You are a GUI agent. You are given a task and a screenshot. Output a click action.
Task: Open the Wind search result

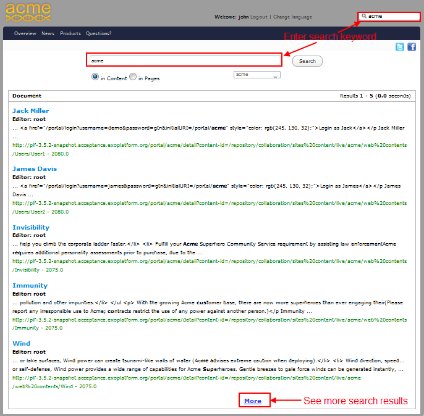click(21, 344)
